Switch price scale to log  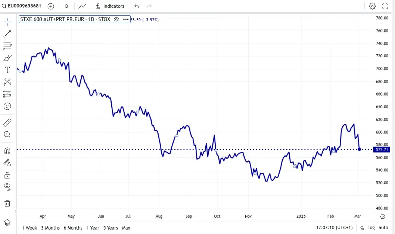point(371,228)
